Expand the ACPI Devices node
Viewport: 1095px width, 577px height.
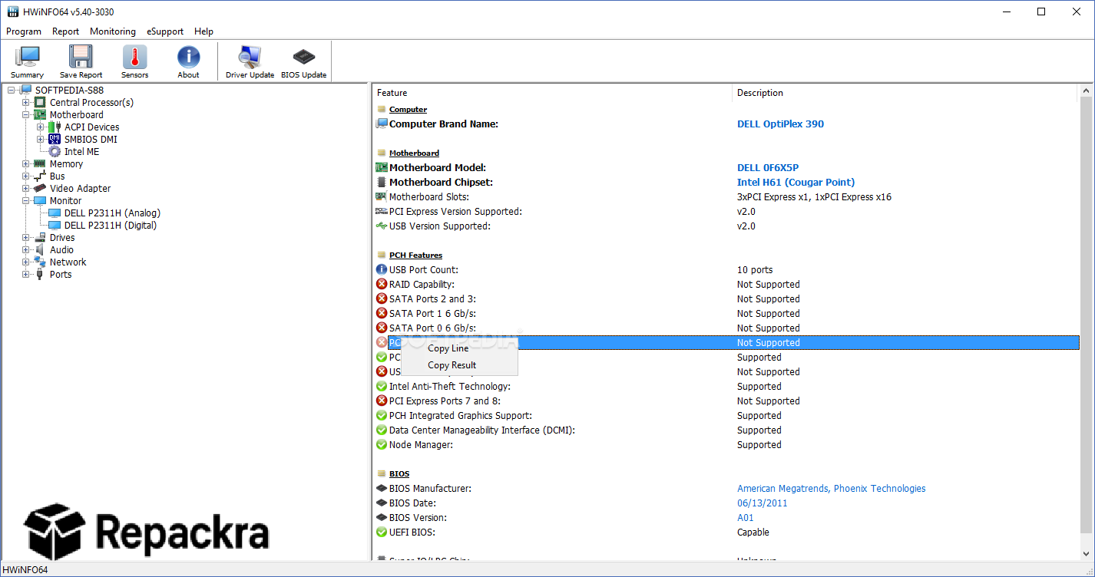pos(41,127)
